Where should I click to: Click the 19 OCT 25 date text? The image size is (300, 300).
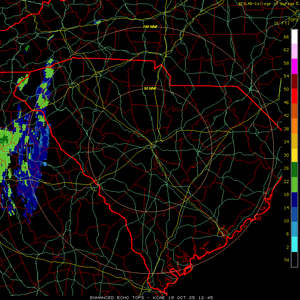click(x=182, y=298)
